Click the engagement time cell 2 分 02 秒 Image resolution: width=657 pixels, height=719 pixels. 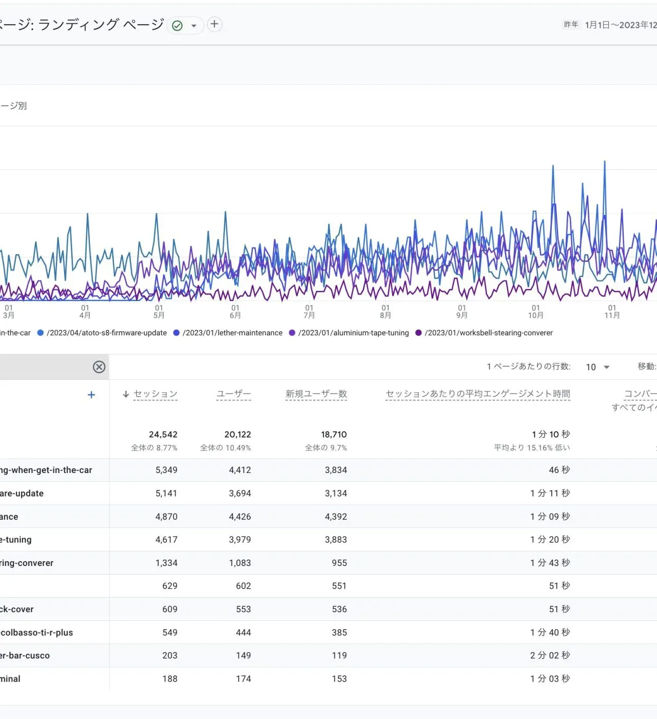[x=550, y=656]
